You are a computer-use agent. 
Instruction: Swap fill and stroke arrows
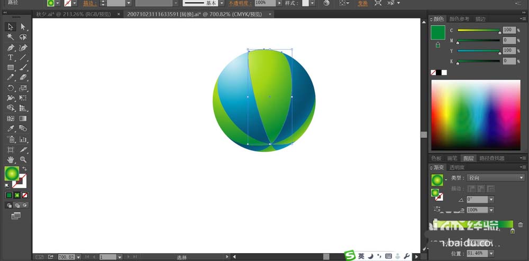point(24,169)
